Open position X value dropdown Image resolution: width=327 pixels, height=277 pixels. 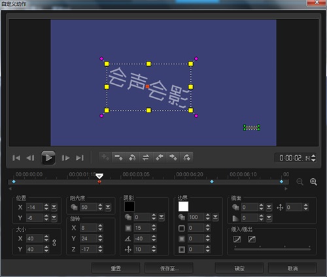[x=54, y=207]
